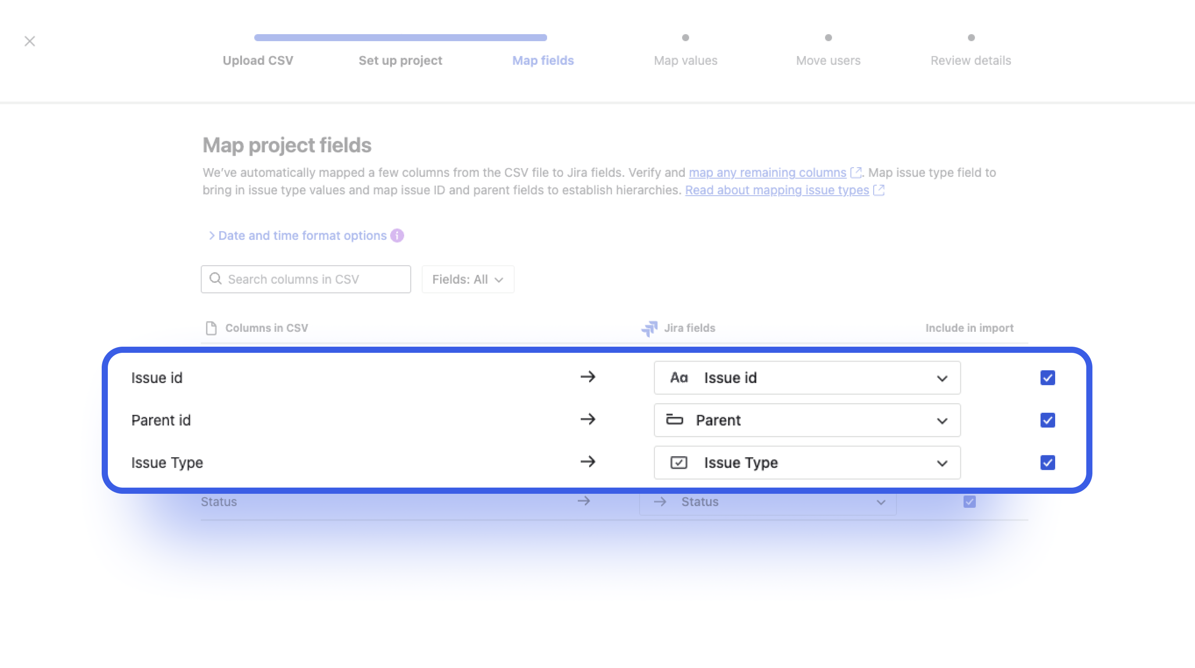The image size is (1195, 668).
Task: Open the Fields: All filter dropdown
Action: click(468, 279)
